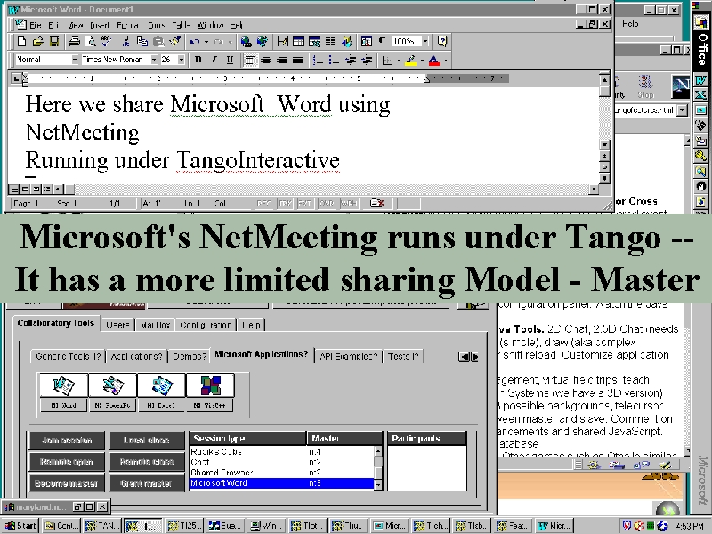This screenshot has width=712, height=534.
Task: Toggle the OVR overtype indicator in status bar
Action: [x=327, y=204]
